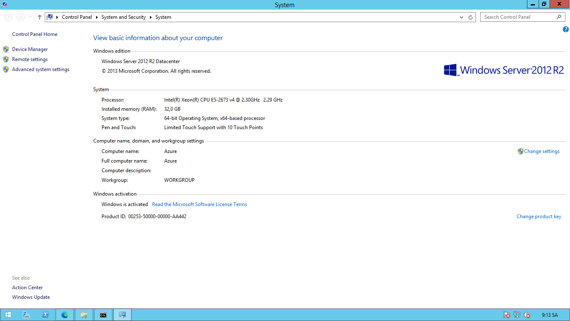
Task: Open Windows PowerShell from the taskbar
Action: point(46,315)
